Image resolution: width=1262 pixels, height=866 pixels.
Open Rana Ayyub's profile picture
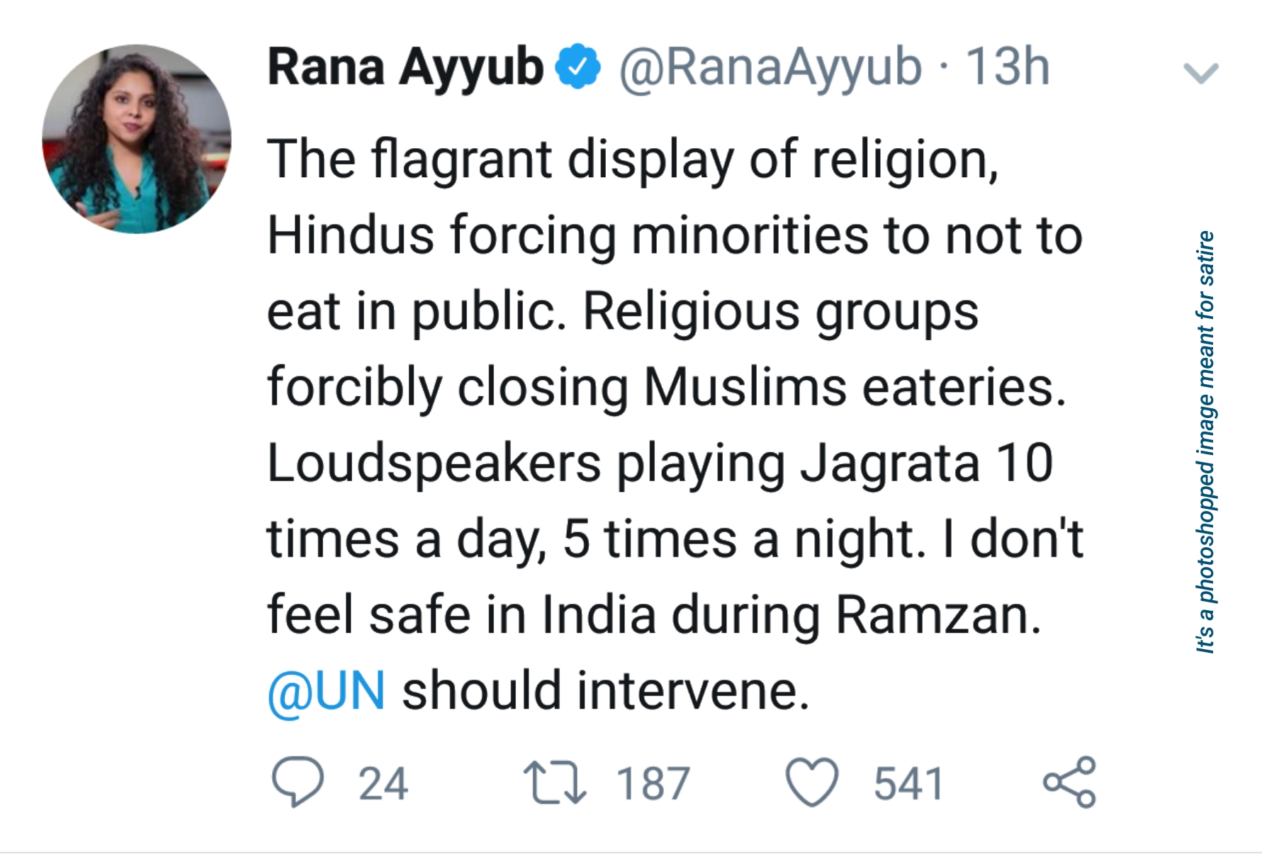137,139
